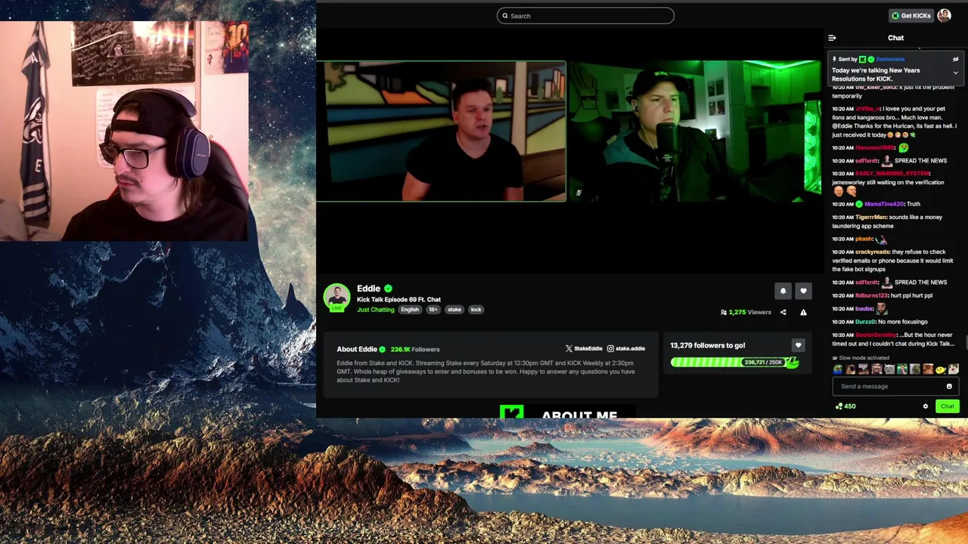The height and width of the screenshot is (544, 968).
Task: Click the ABOUT ME banner
Action: [x=567, y=413]
